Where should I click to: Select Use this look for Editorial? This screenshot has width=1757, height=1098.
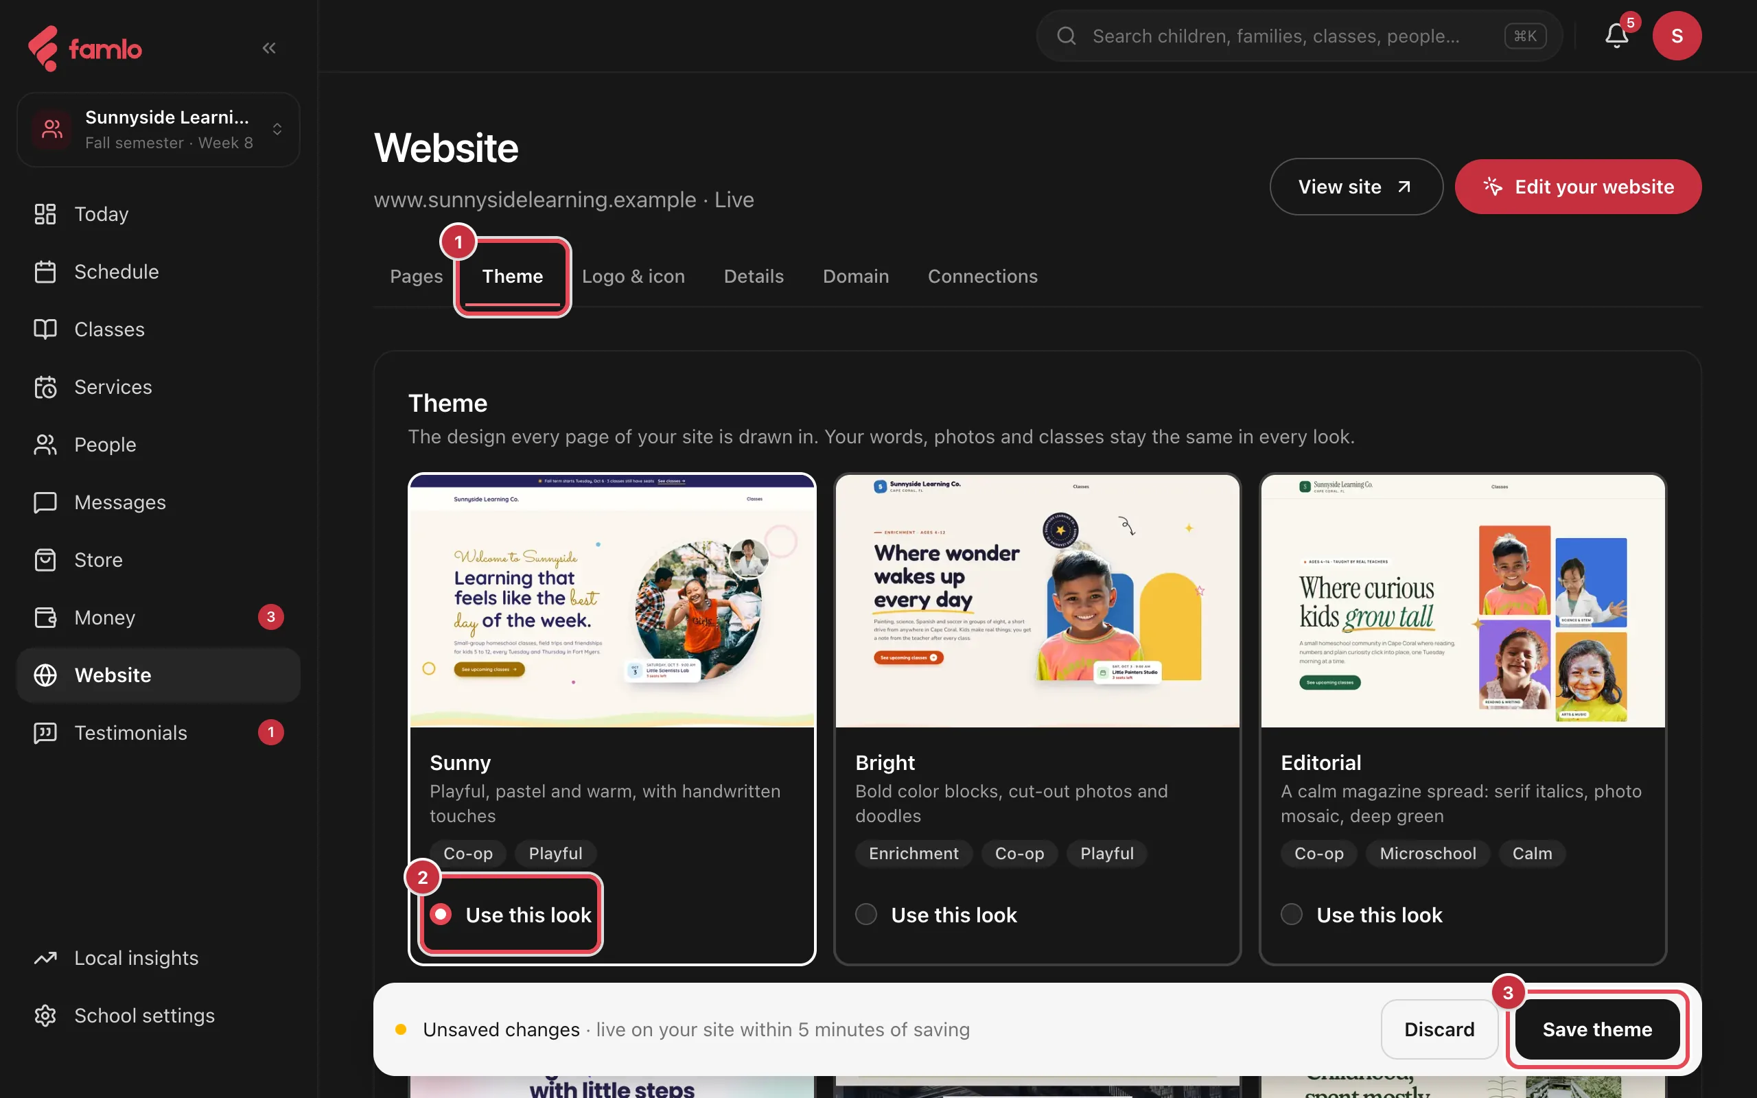(1362, 914)
